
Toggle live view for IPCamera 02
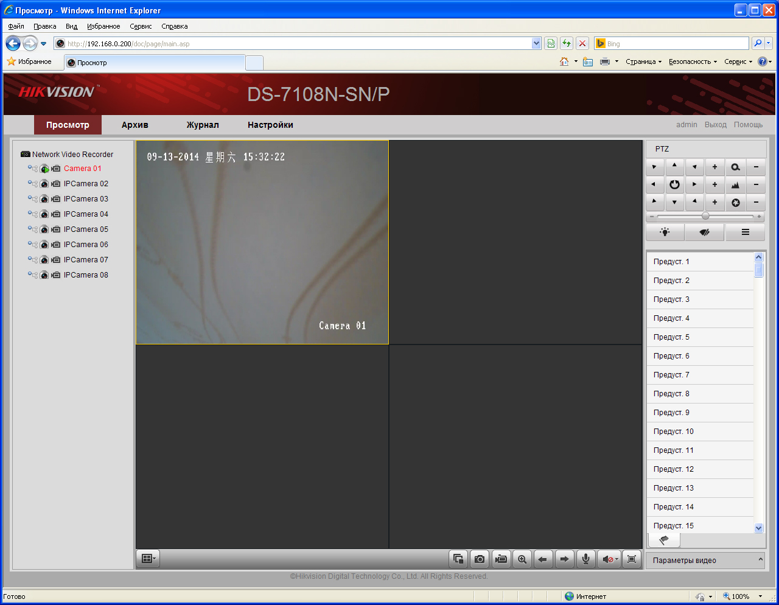(44, 184)
